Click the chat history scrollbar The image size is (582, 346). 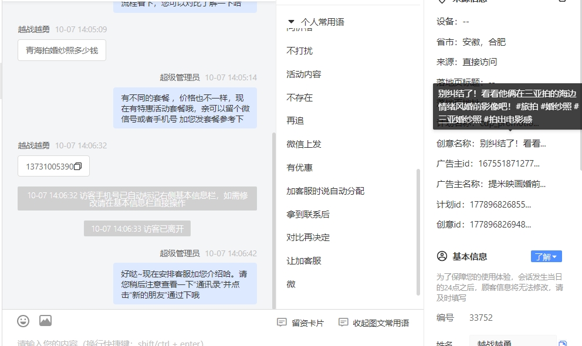(274, 221)
